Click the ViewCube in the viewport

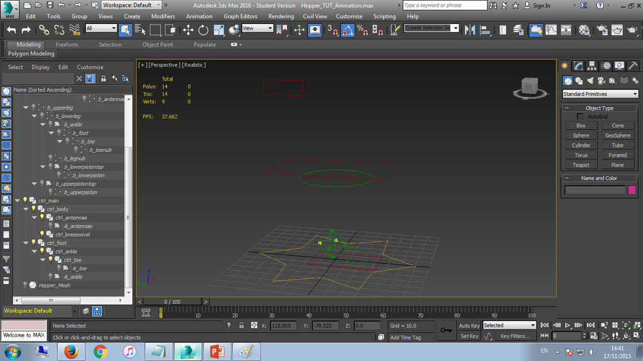(x=529, y=86)
